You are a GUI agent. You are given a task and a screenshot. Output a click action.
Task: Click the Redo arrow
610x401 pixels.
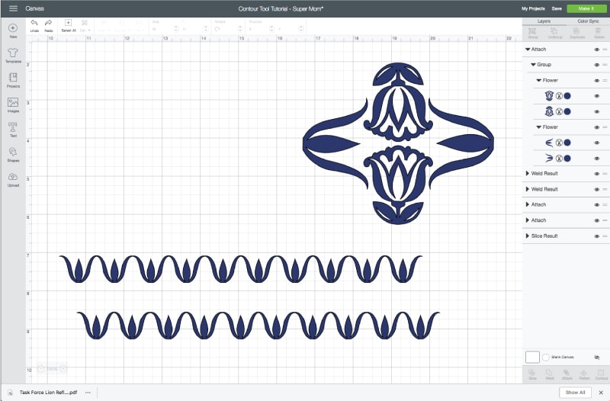tap(49, 24)
